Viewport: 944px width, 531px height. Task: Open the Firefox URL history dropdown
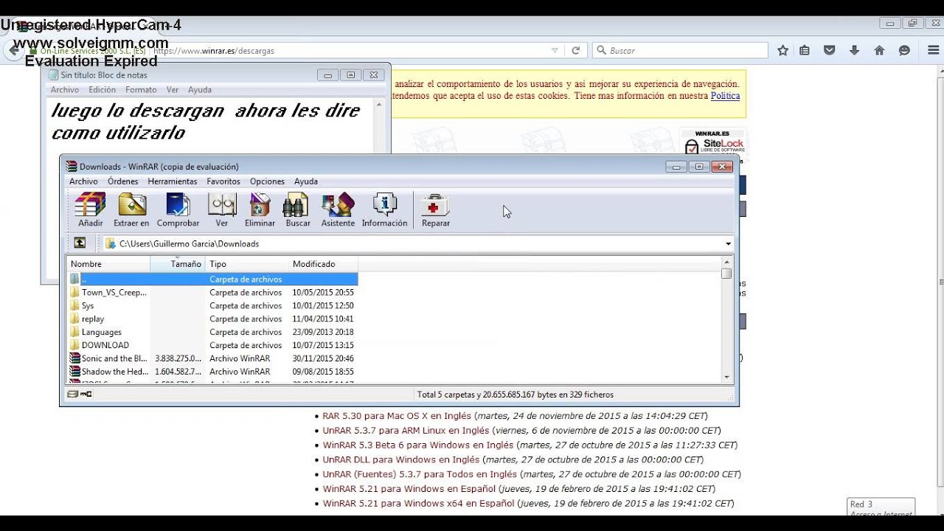point(555,51)
